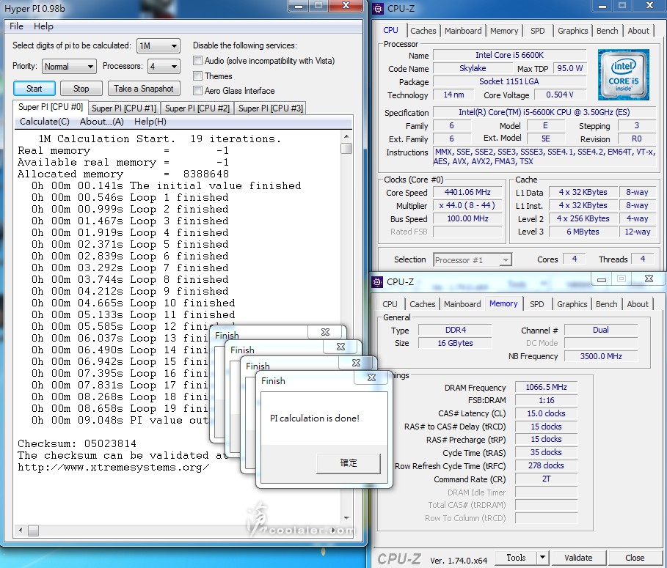Click the Core Speed 4401.06 MHz field
Image resolution: width=667 pixels, height=568 pixels.
pos(467,193)
